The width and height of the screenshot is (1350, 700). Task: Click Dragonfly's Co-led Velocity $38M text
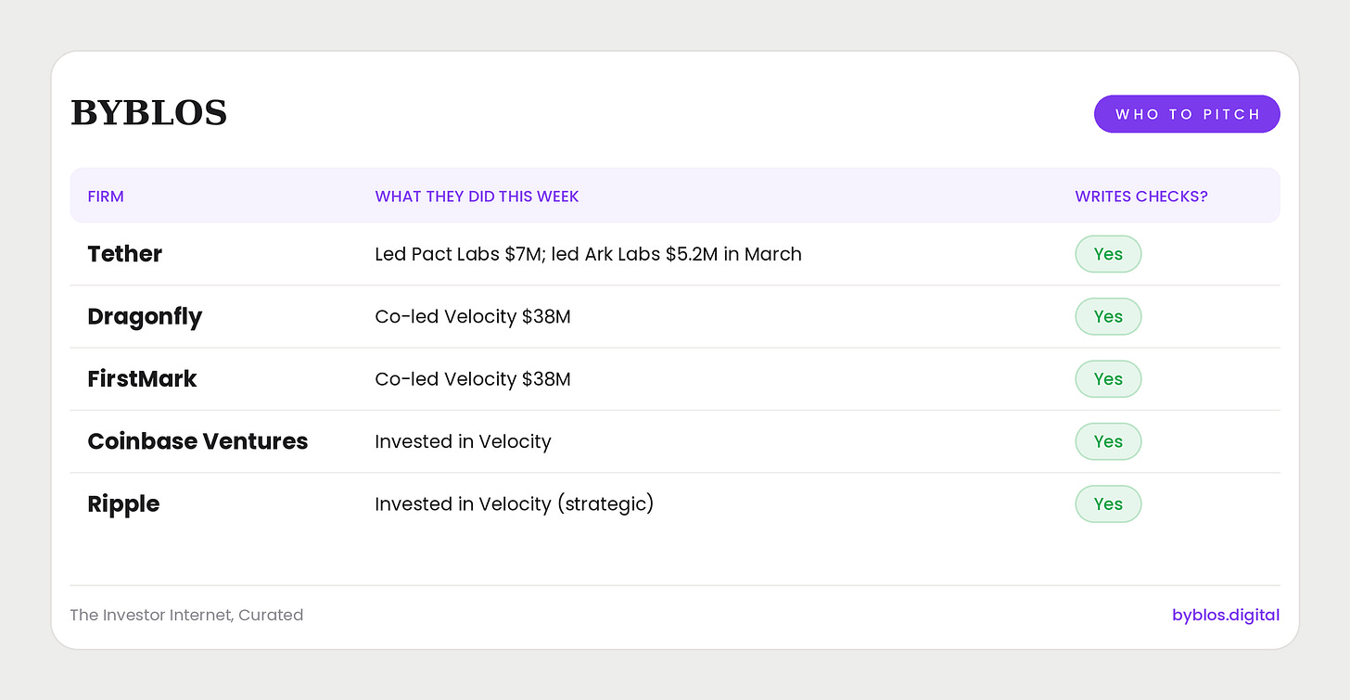pyautogui.click(x=473, y=317)
